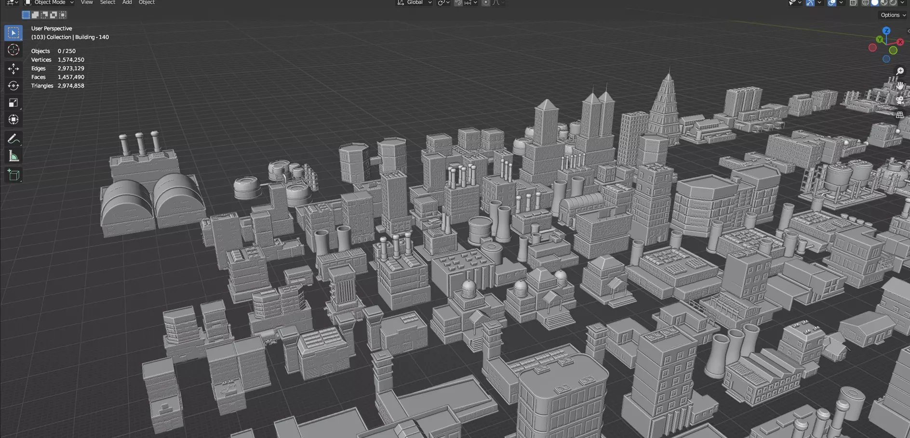Toggle camera view with camera icon
Viewport: 910px width, 438px height.
(900, 100)
